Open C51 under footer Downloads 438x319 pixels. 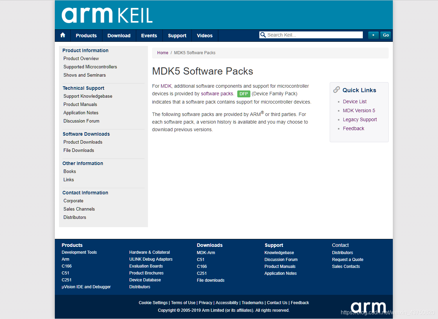(x=201, y=260)
